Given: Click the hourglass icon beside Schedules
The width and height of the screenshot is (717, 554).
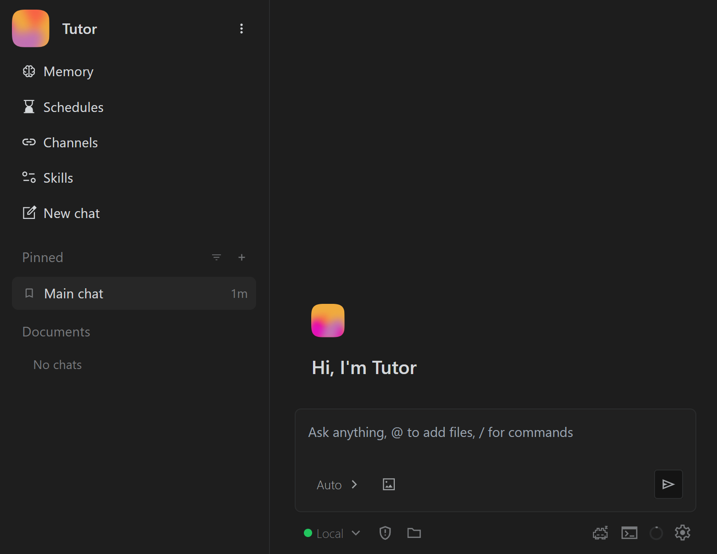Looking at the screenshot, I should pyautogui.click(x=29, y=106).
